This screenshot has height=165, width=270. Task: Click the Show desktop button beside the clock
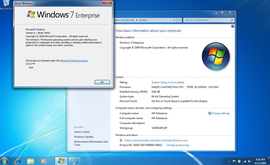[x=269, y=161]
